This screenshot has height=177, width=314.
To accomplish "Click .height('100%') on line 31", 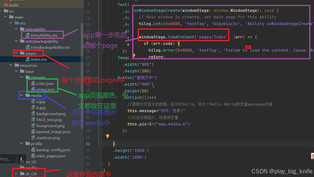I will (131, 151).
